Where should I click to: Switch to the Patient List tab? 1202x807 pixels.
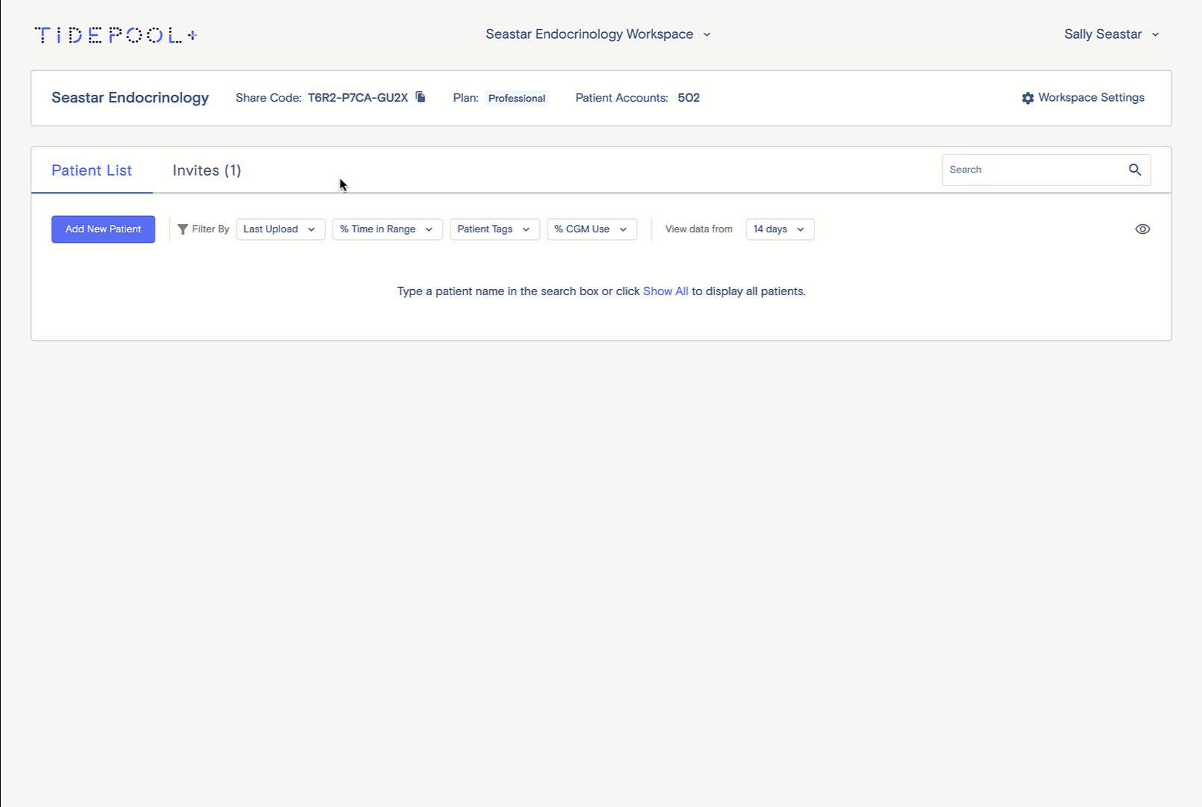point(92,170)
